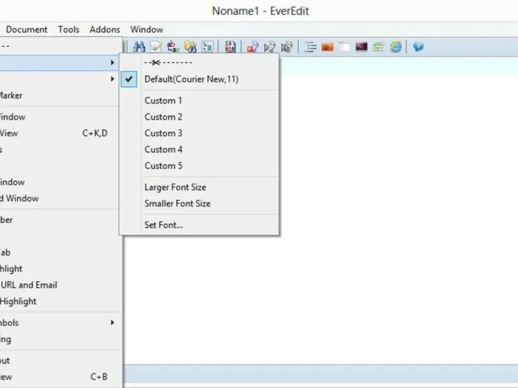The image size is (518, 388).
Task: Click the menu entry ending in 'ing'
Action: click(x=60, y=339)
